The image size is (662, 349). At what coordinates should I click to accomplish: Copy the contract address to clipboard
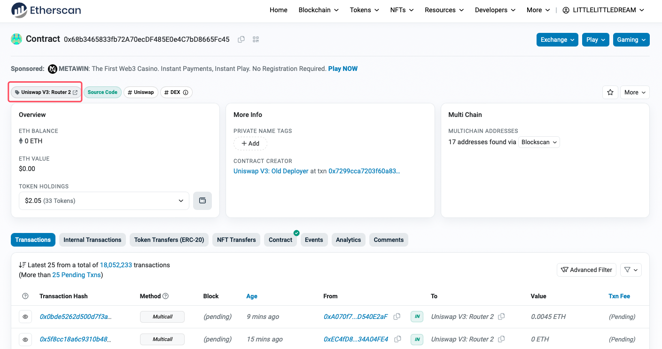[241, 39]
